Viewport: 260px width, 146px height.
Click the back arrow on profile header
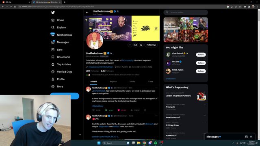pyautogui.click(x=87, y=13)
